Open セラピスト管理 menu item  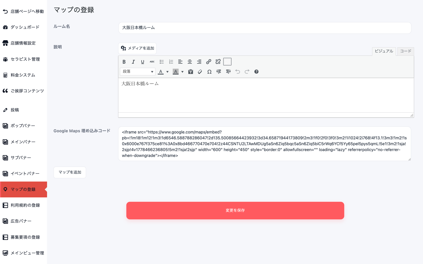click(24, 59)
